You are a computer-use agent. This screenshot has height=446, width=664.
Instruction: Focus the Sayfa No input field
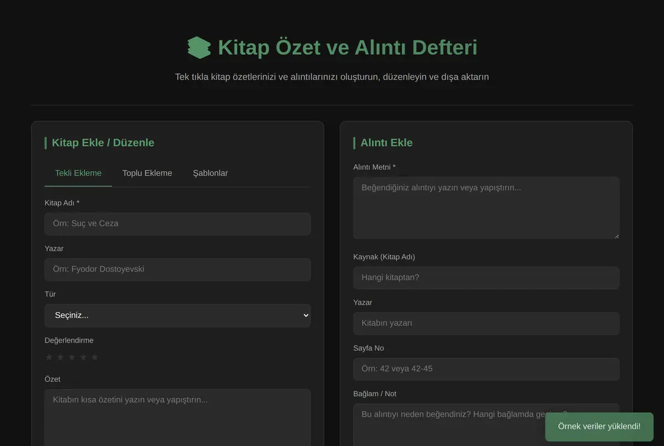486,369
